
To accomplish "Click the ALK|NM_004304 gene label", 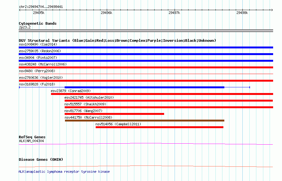I will click(x=31, y=141).
